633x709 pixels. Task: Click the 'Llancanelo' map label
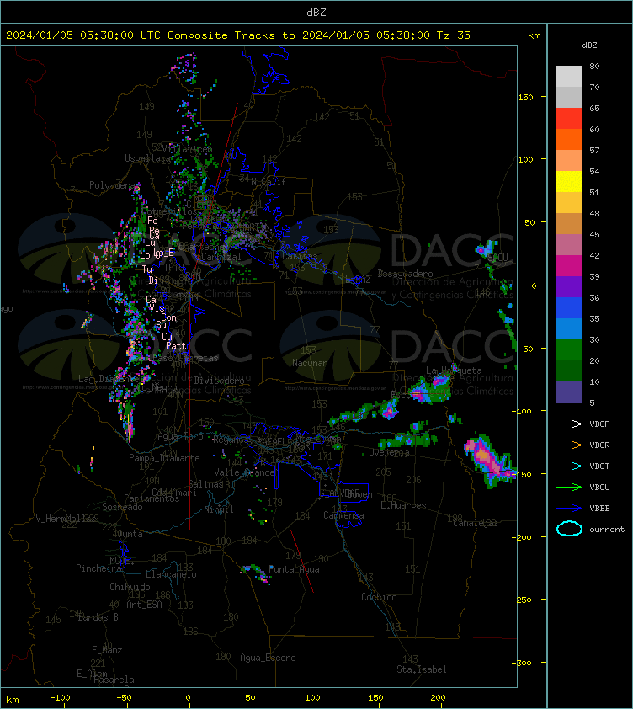(171, 574)
